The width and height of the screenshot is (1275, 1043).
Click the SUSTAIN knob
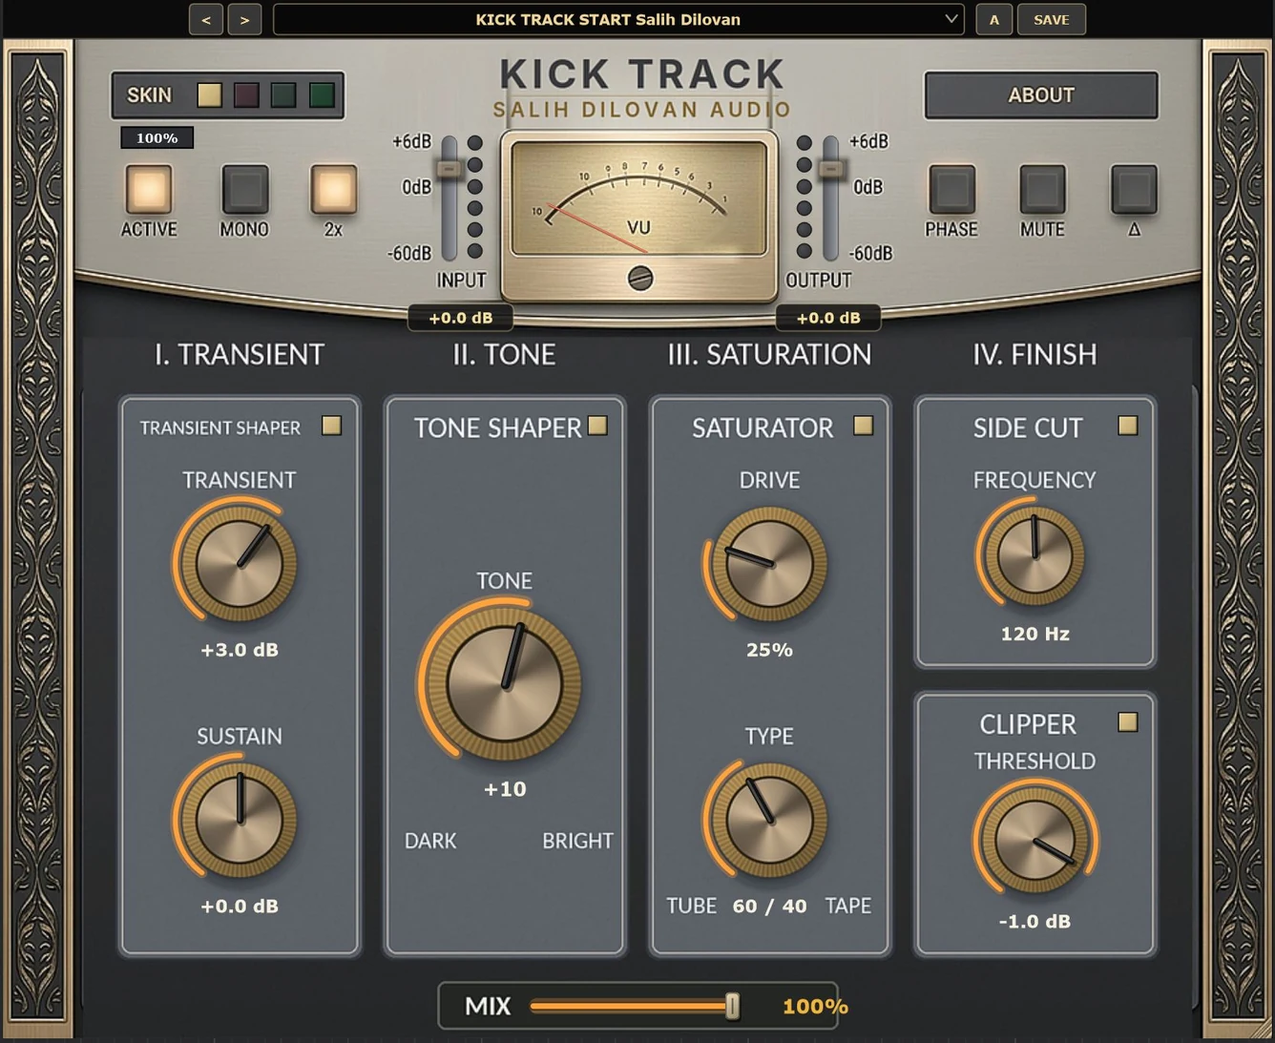coord(239,820)
